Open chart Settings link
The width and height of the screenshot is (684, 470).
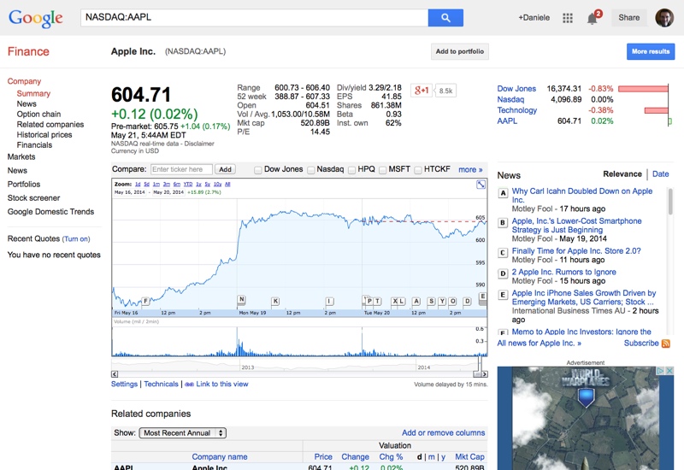(x=124, y=384)
